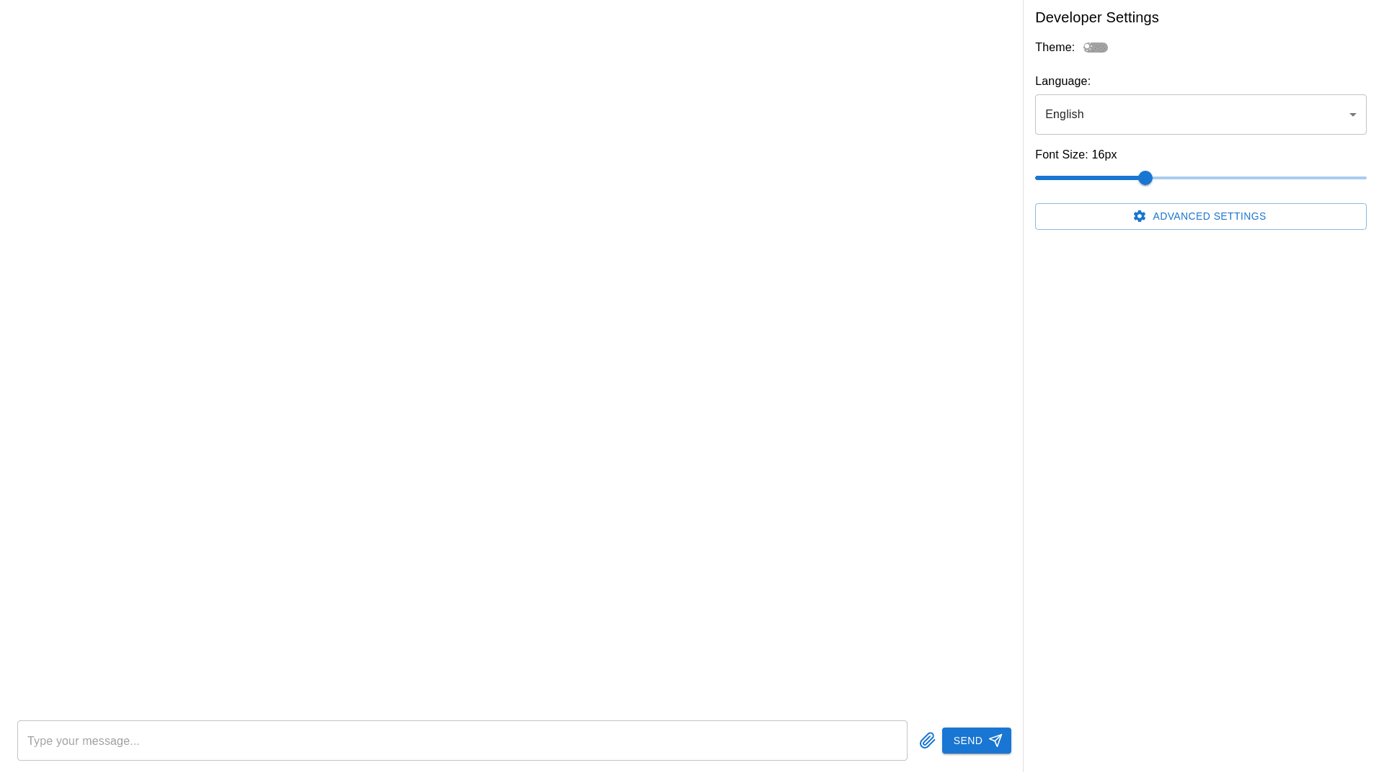Focus the Type your message input field
1384x778 pixels.
click(x=461, y=741)
